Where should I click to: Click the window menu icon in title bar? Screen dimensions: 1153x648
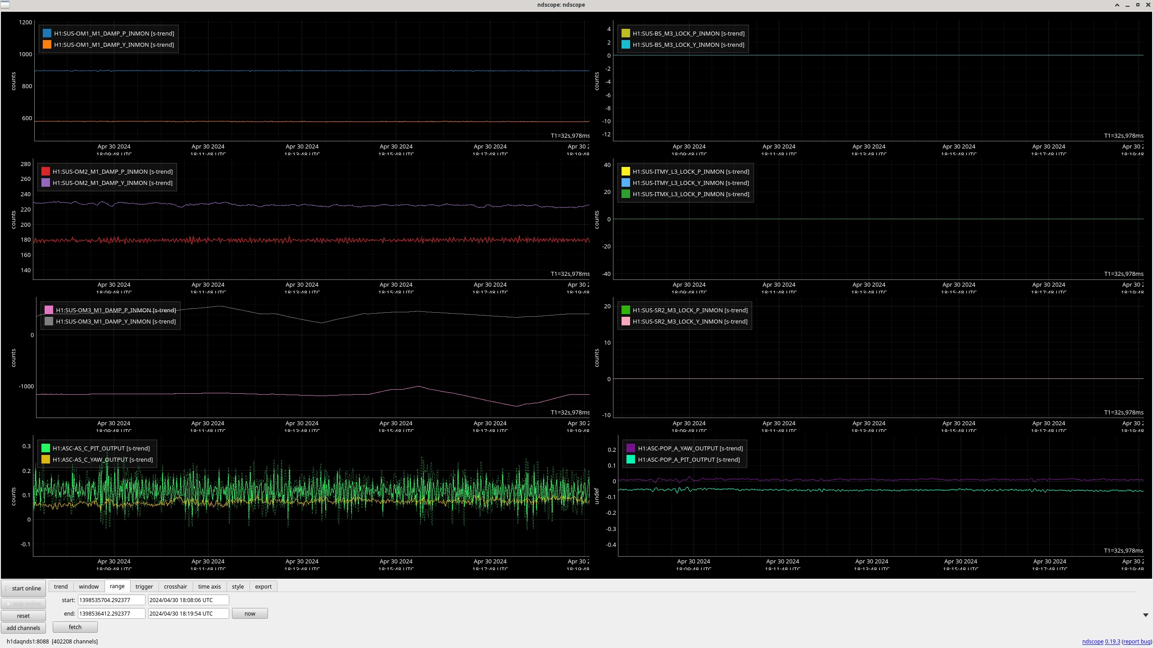tap(5, 4)
